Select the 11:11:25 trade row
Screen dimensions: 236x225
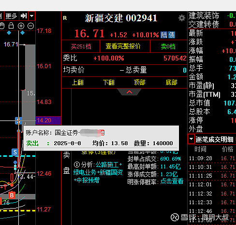coord(212,176)
